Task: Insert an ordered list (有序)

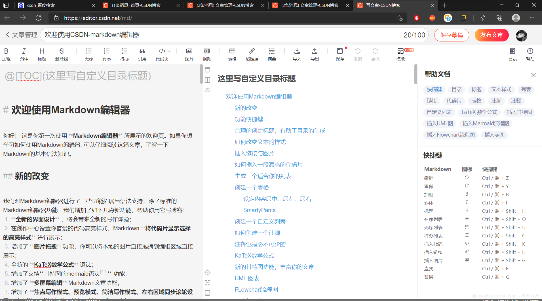Action: (107, 54)
